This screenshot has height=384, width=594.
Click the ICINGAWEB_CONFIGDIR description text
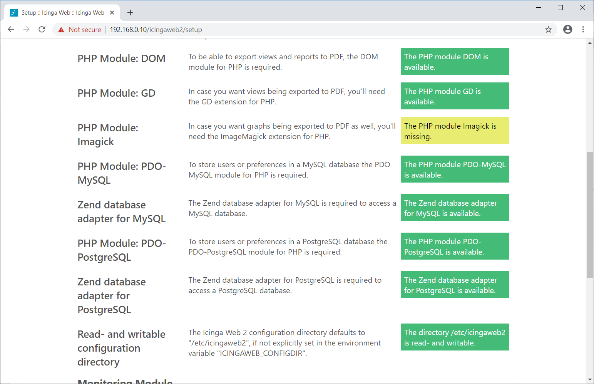(284, 343)
